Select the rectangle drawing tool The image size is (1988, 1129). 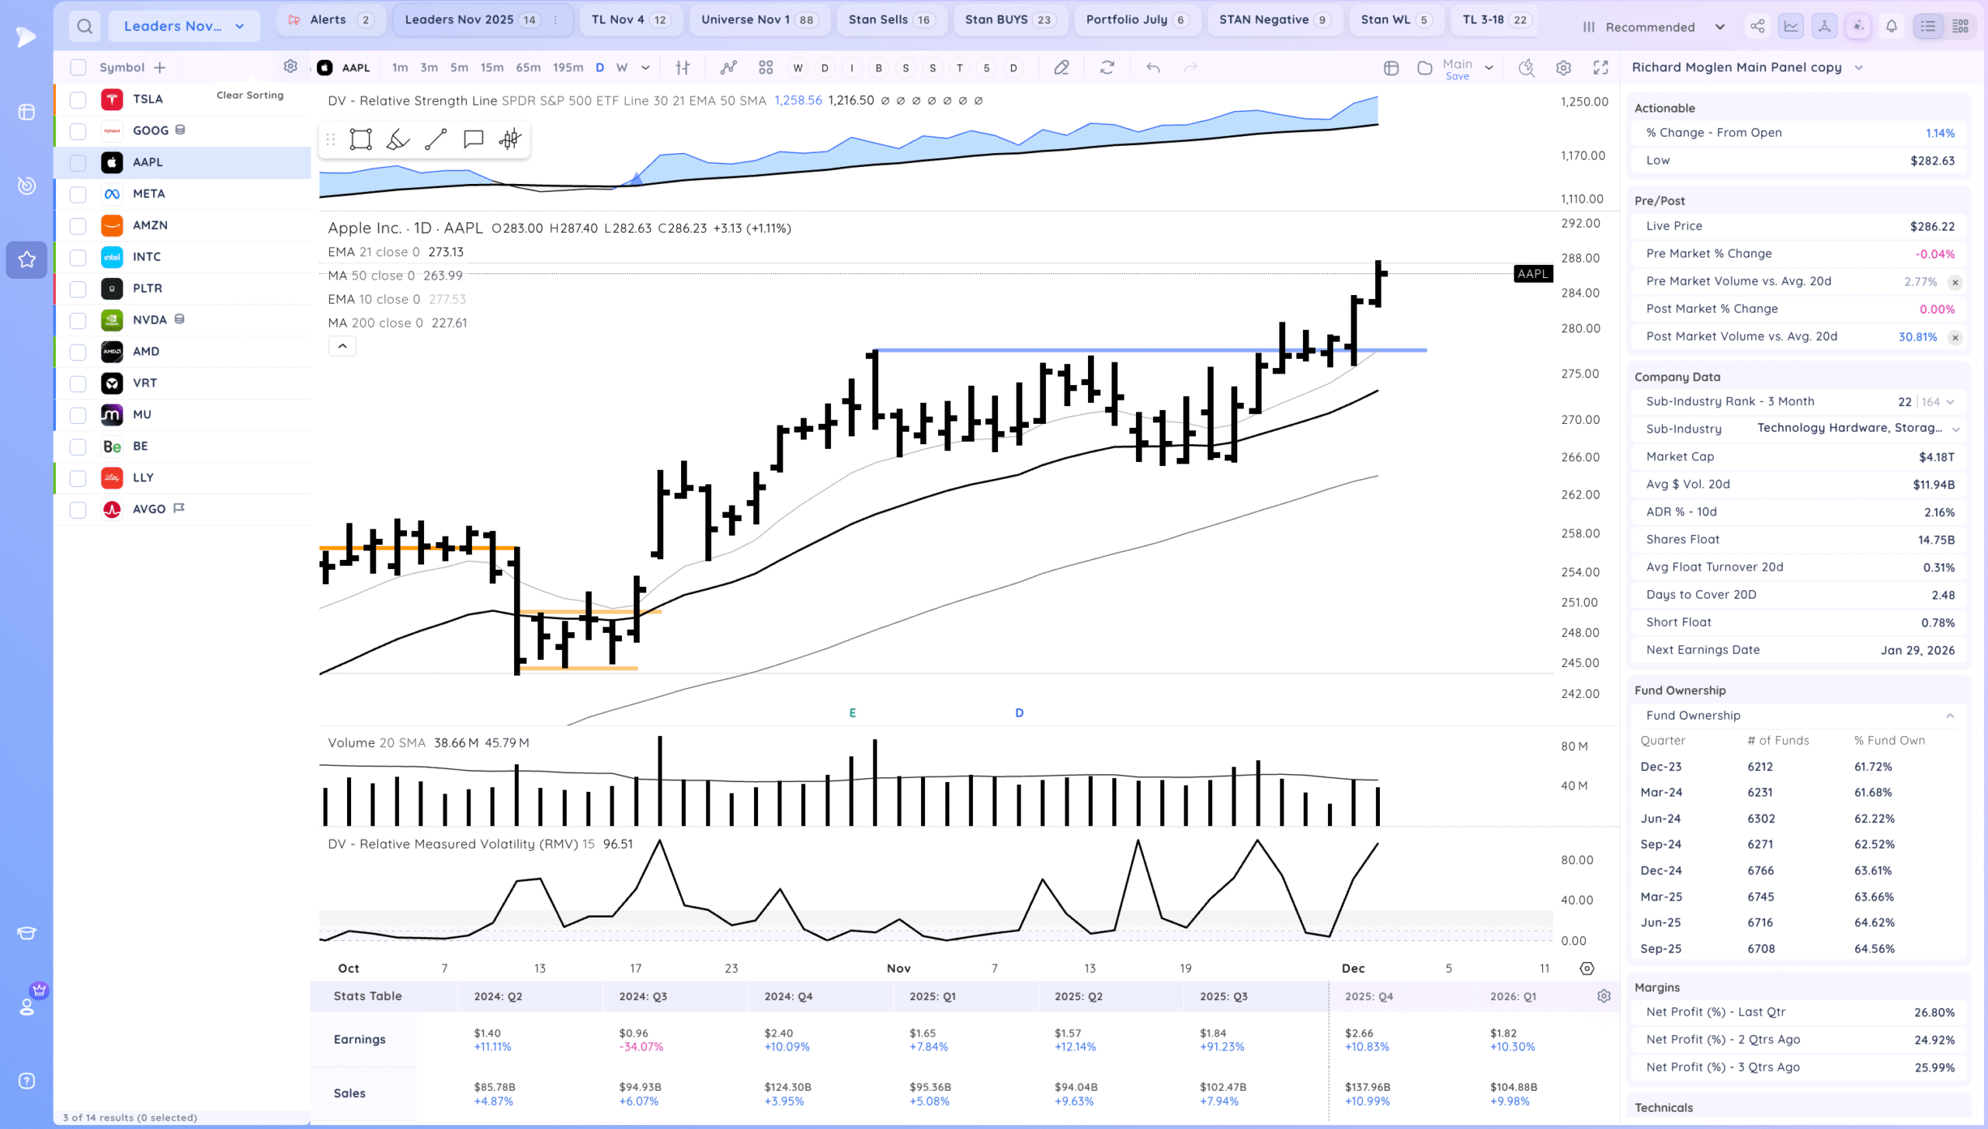(360, 140)
